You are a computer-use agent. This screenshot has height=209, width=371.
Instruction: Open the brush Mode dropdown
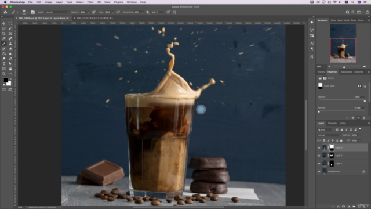click(x=57, y=12)
